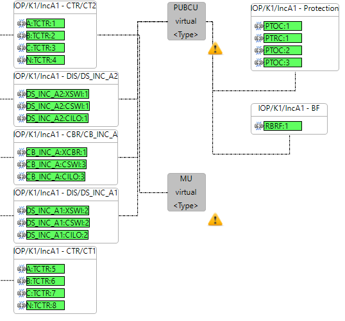Click the link icon beside N:TCTR:8
Image resolution: width=345 pixels, height=321 pixels.
[x=22, y=305]
